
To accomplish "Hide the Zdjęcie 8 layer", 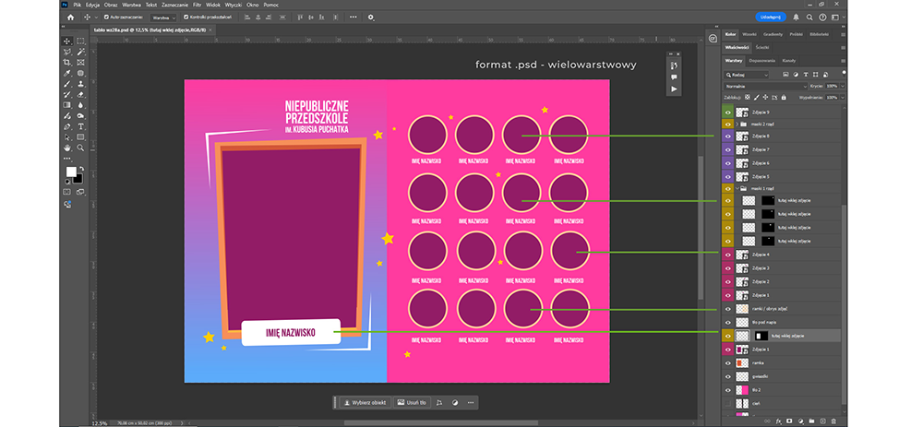I will (728, 136).
